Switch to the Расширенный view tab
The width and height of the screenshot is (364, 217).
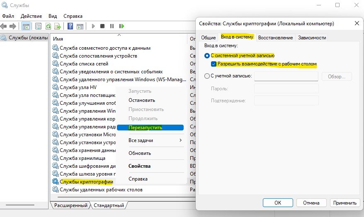coord(71,205)
